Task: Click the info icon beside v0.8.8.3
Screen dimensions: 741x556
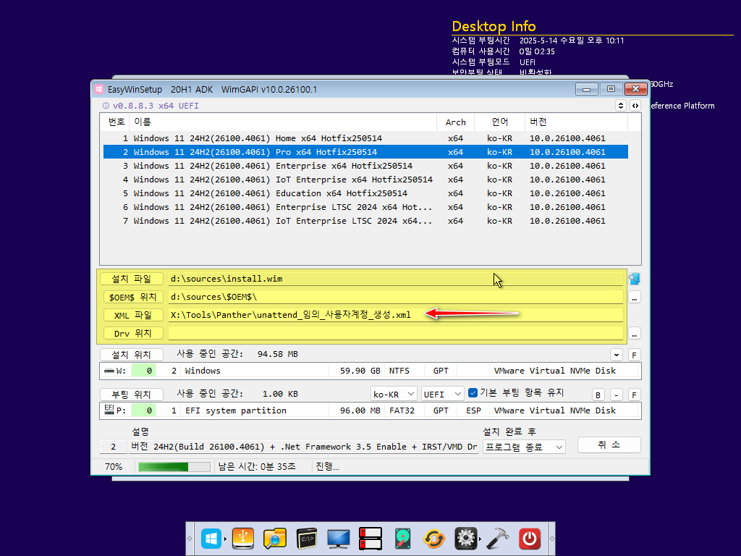Action: coord(106,106)
